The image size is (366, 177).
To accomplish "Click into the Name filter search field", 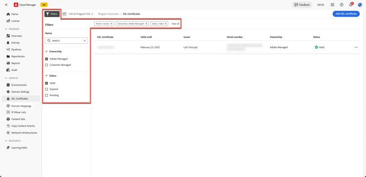I will [66, 41].
